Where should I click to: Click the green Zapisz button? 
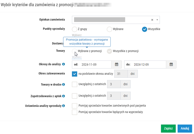tap(168, 129)
